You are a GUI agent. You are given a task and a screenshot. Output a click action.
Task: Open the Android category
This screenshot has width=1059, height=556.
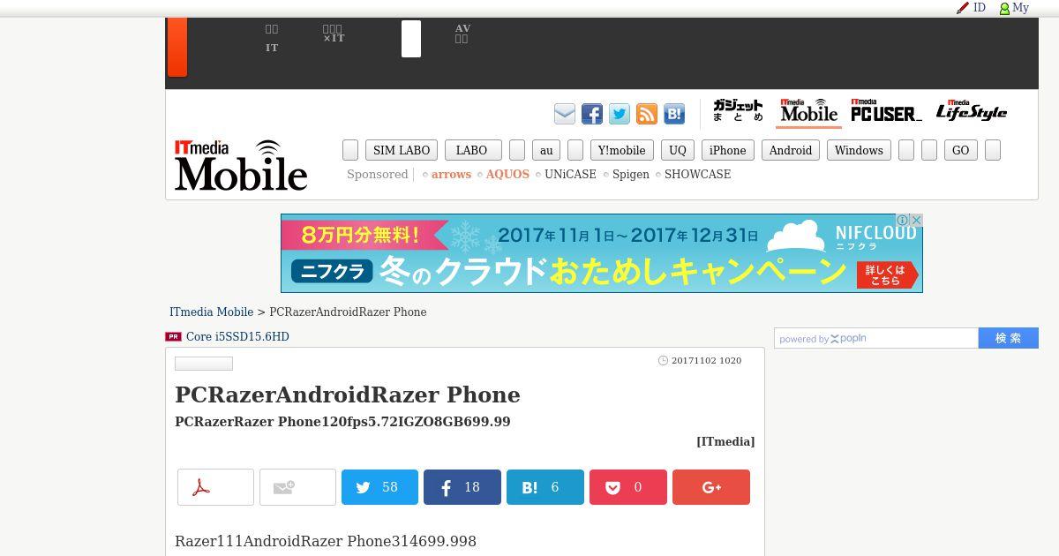[791, 150]
